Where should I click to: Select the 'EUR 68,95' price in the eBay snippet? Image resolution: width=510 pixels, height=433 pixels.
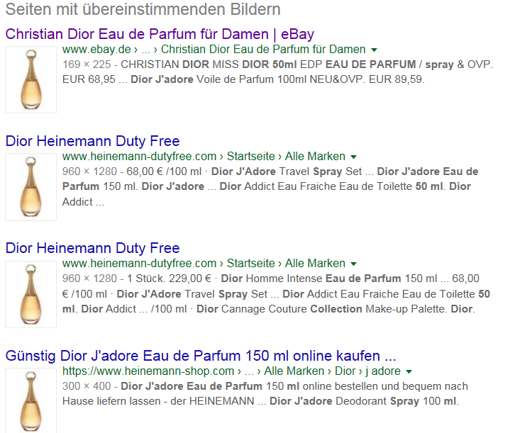coord(89,79)
